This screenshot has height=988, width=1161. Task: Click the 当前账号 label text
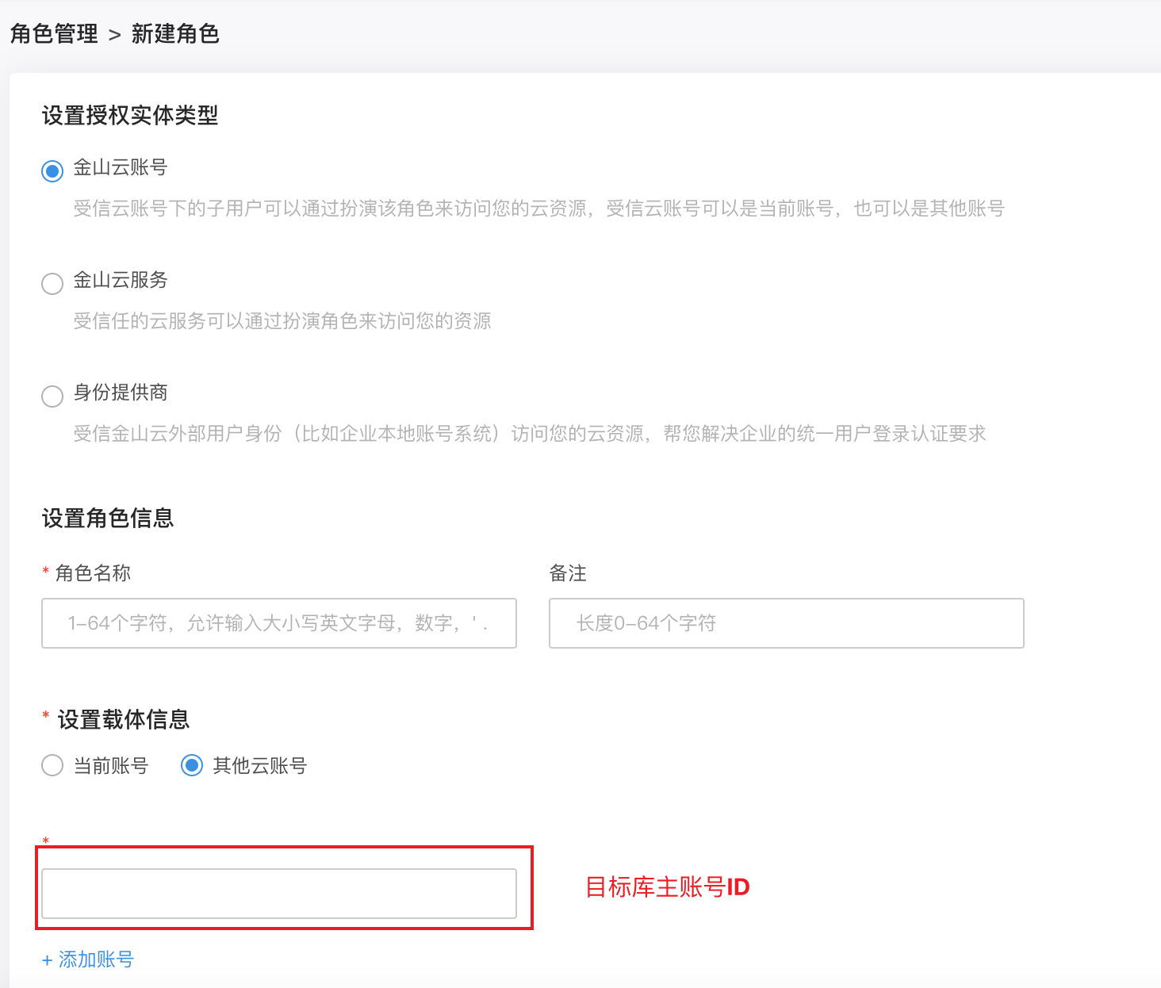[111, 765]
